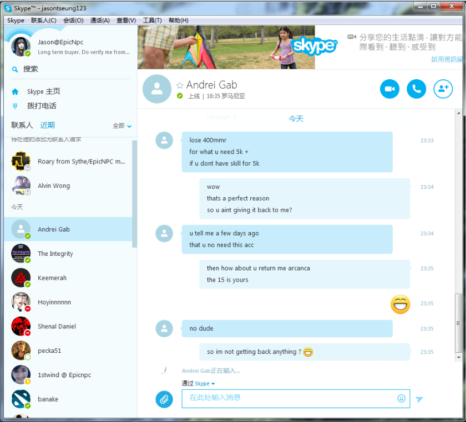The image size is (466, 422).
Task: Click sender avatar next to 'no dude'
Action: pos(164,328)
